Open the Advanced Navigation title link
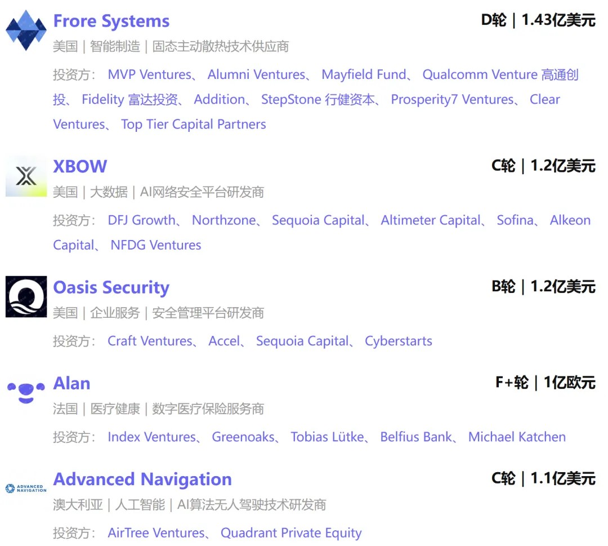This screenshot has height=546, width=608. [142, 479]
